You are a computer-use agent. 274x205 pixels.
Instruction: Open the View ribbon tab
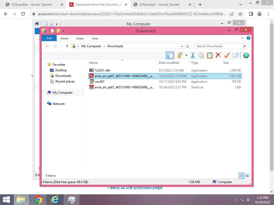coord(95,38)
